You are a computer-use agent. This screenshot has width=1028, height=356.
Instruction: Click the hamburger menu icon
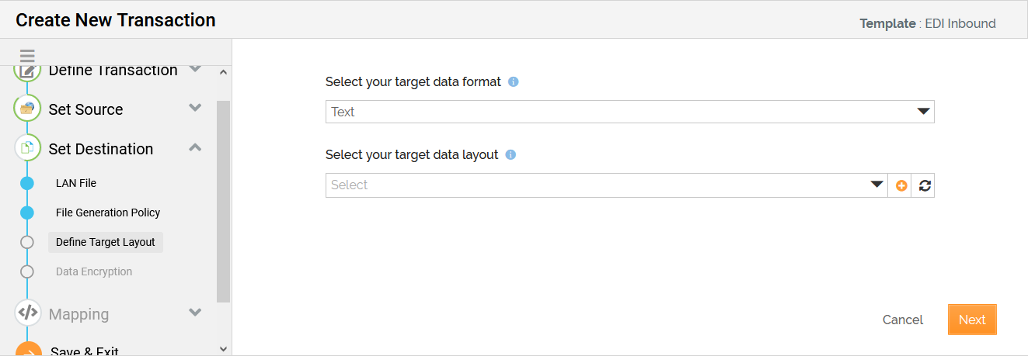coord(28,56)
